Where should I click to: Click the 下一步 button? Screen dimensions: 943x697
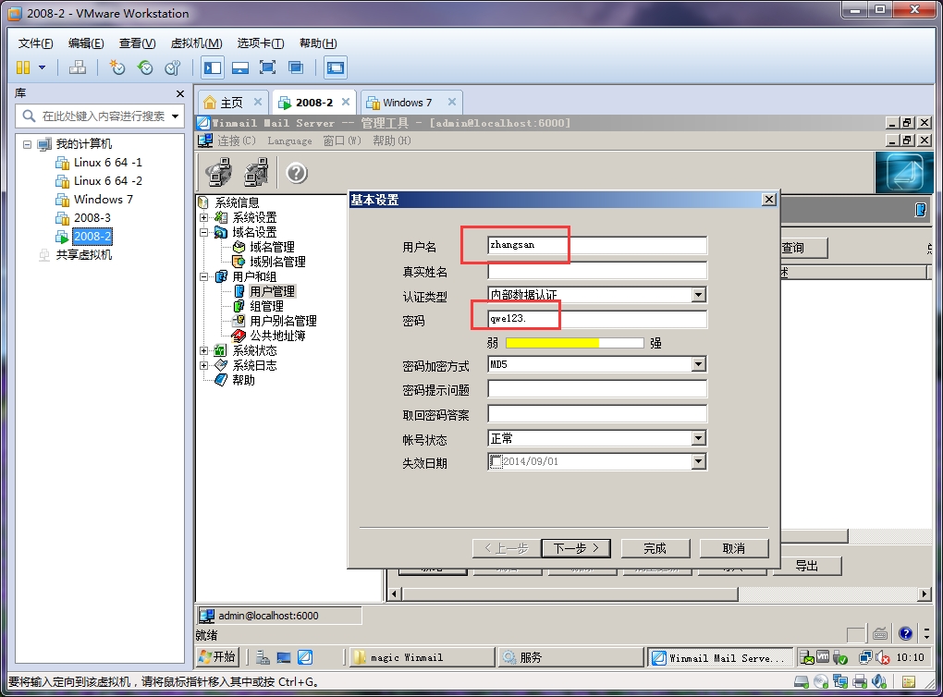tap(576, 548)
